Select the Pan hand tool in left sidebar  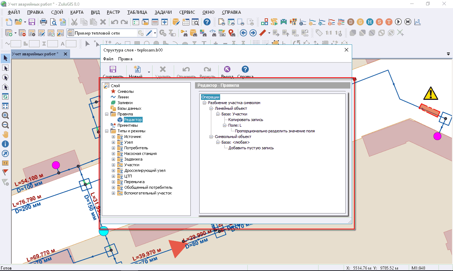click(x=5, y=134)
